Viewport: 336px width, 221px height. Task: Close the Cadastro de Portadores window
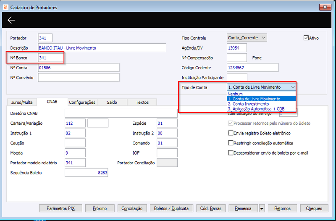[x=325, y=7]
